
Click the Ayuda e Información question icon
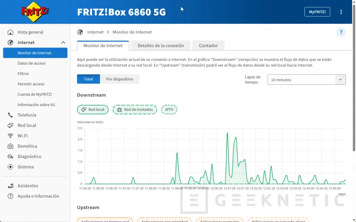[x=10, y=196]
